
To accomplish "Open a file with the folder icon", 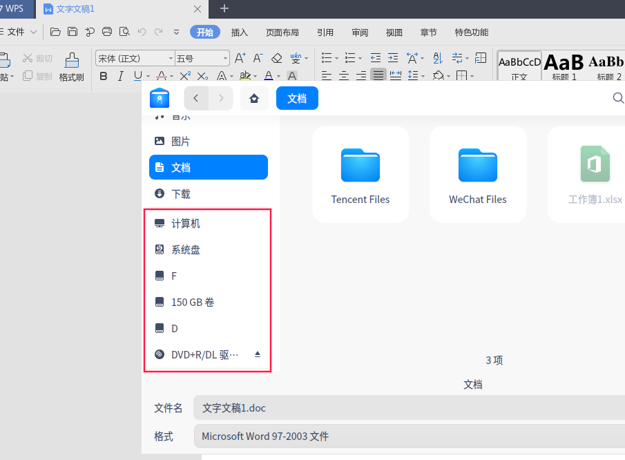I will click(55, 32).
